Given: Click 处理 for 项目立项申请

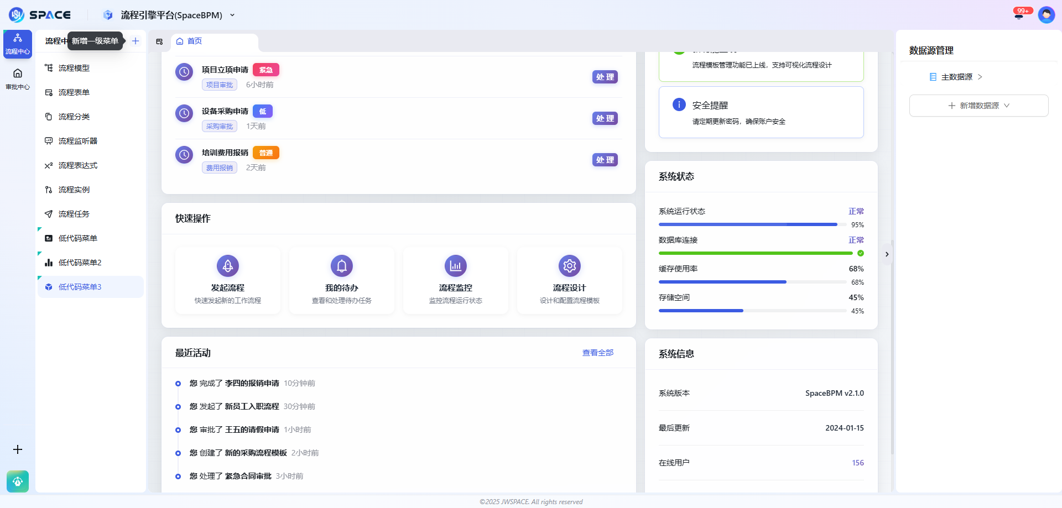Looking at the screenshot, I should coord(605,77).
